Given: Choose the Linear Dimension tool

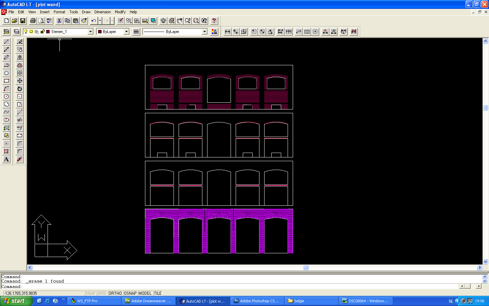Looking at the screenshot, I should [227, 31].
